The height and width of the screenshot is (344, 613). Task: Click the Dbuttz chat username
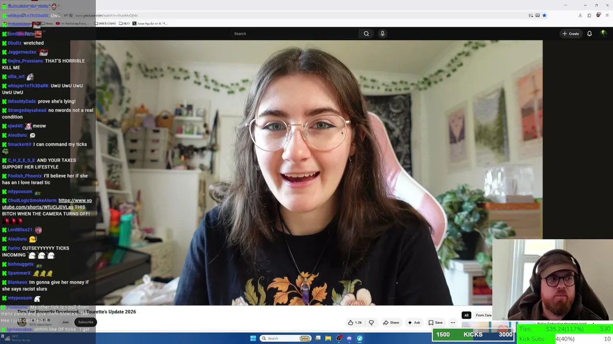pos(14,43)
